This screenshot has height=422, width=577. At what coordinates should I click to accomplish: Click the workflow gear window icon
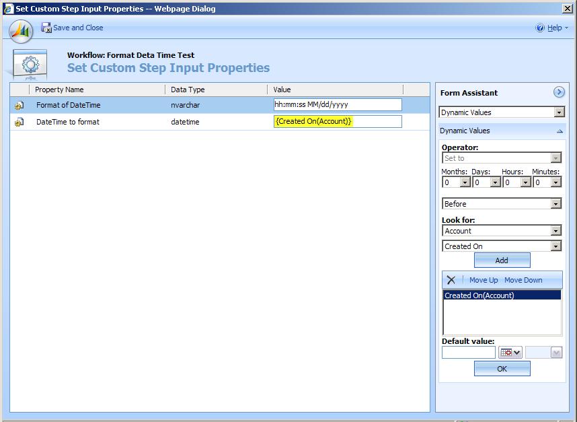coord(30,65)
